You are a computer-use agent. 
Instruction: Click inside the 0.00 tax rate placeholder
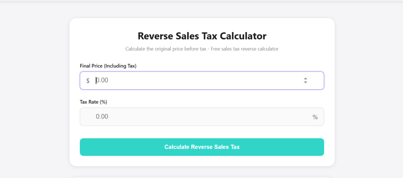point(102,117)
